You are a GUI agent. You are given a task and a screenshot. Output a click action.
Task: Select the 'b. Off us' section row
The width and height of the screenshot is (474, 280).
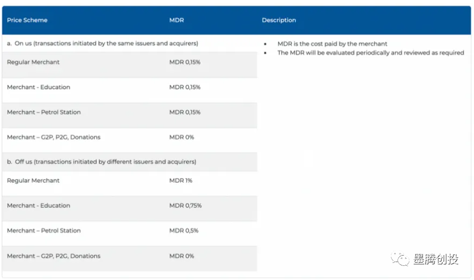pos(102,162)
